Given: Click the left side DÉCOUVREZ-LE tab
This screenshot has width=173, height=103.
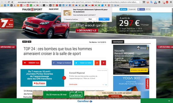Looking at the screenshot, I should [8, 47].
